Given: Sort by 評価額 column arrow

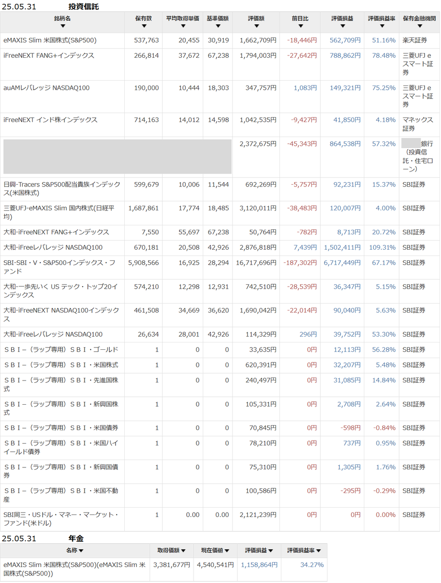Looking at the screenshot, I should pos(256,26).
